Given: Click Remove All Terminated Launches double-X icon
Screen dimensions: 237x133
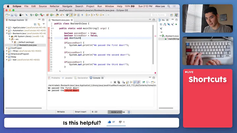Looking at the screenshot, I should 118,82.
